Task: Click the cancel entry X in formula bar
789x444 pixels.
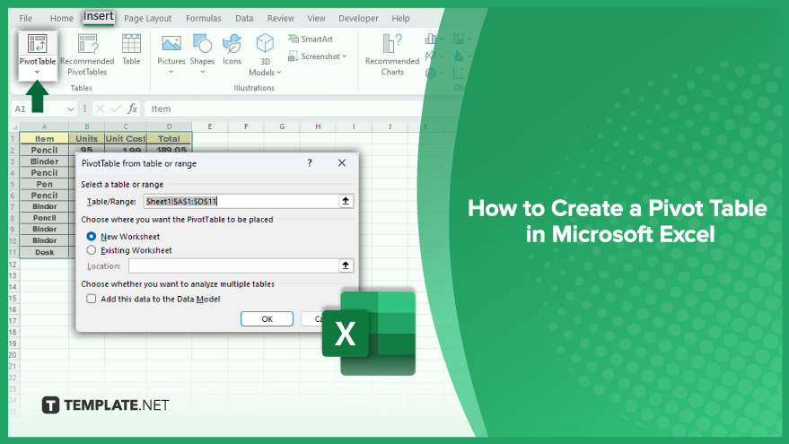Action: click(100, 109)
